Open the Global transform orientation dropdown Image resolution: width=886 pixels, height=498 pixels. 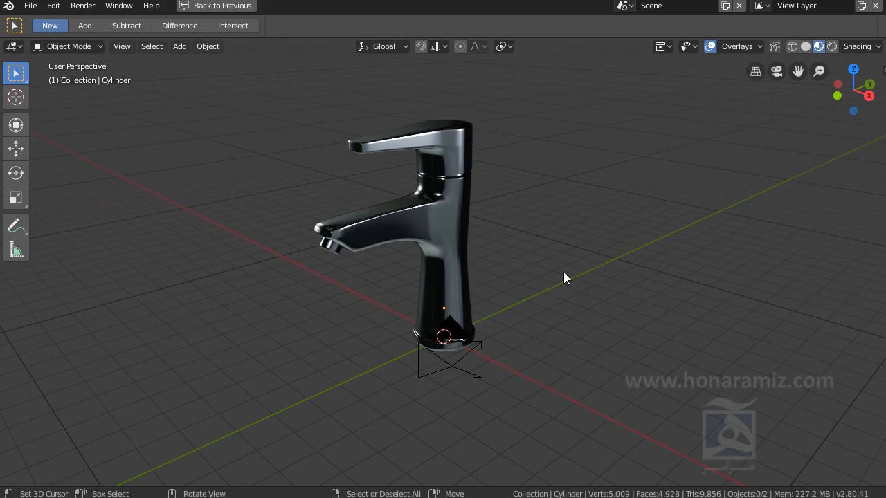coord(383,46)
